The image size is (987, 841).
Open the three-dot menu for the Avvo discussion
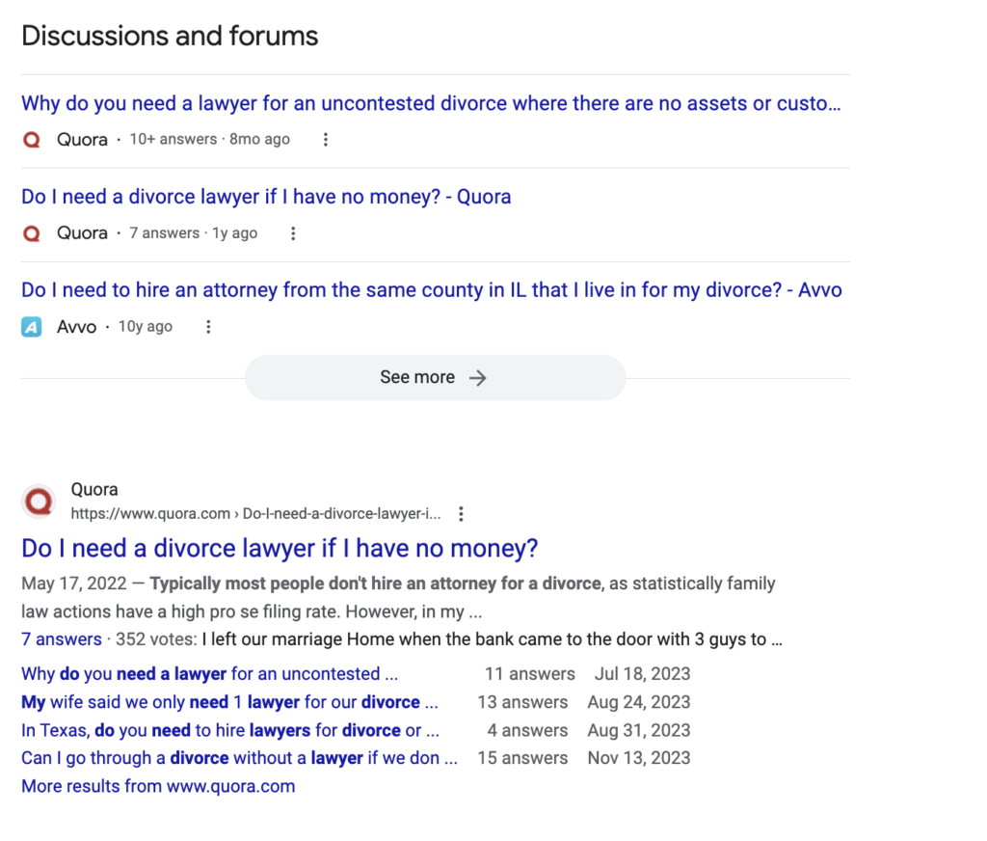208,327
